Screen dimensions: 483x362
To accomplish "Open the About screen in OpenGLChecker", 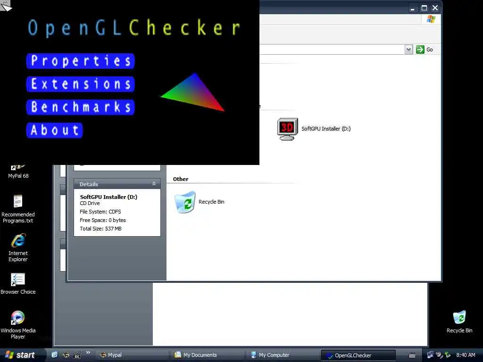I will pyautogui.click(x=55, y=130).
